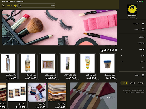This screenshot has width=146, height=109.
Task: Open the VILEDA menu item
Action: pos(142,37)
